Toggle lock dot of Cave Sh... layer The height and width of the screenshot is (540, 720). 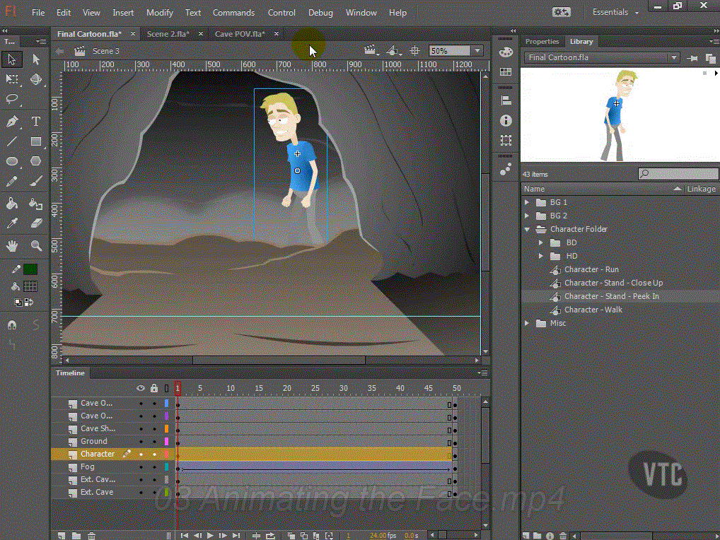(x=154, y=429)
